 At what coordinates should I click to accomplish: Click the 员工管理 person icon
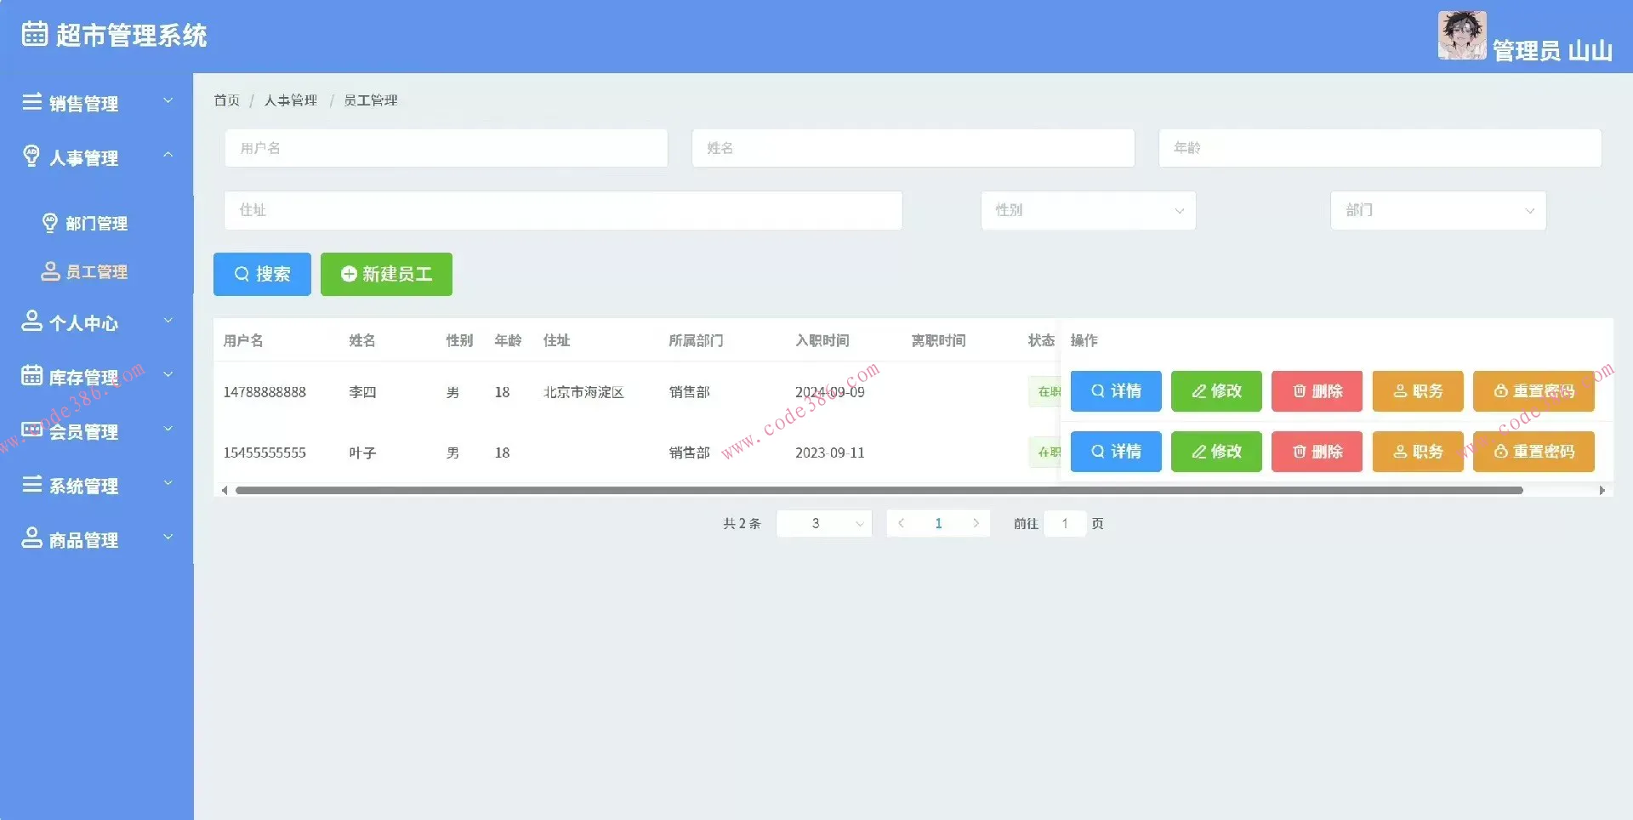49,271
